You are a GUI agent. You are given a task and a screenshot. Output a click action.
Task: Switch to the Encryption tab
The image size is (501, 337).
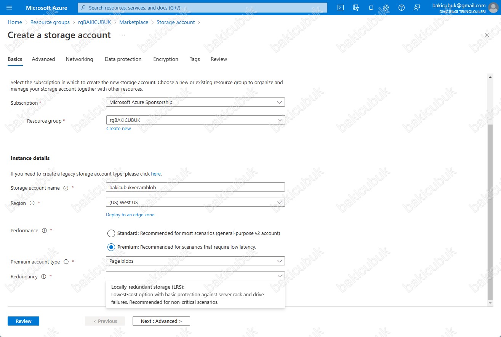pyautogui.click(x=166, y=59)
